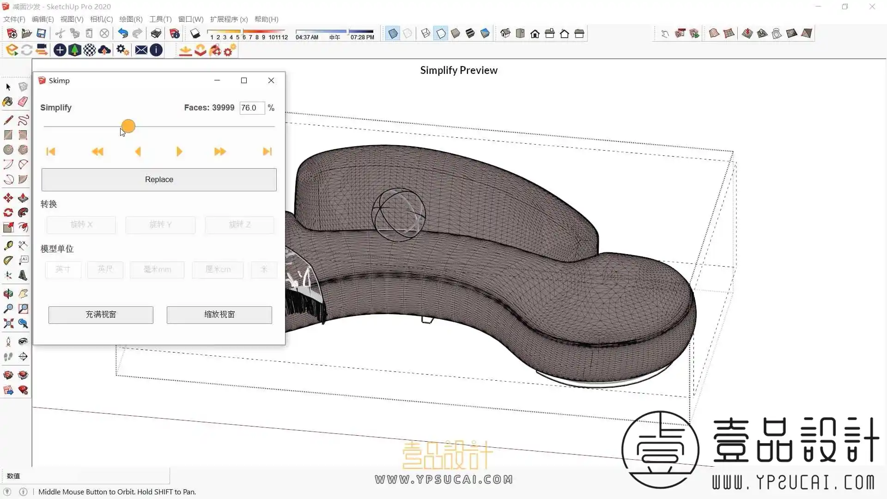Viewport: 887px width, 499px height.
Task: Click the Print icon in toolbar
Action: 156,33
